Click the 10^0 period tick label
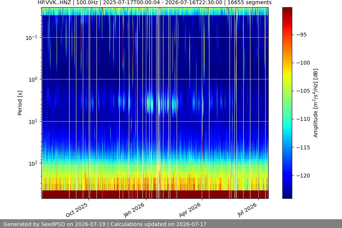The width and height of the screenshot is (342, 228). pos(33,79)
